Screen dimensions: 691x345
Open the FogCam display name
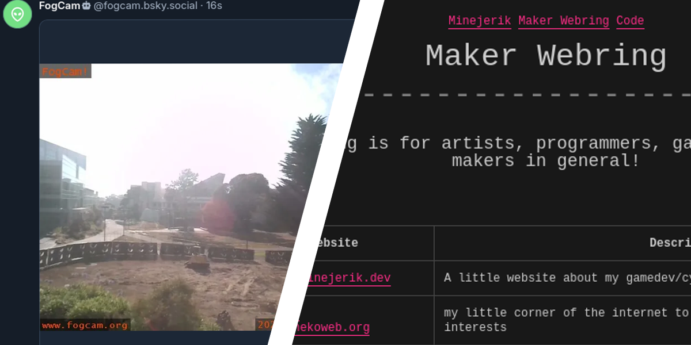pos(60,6)
